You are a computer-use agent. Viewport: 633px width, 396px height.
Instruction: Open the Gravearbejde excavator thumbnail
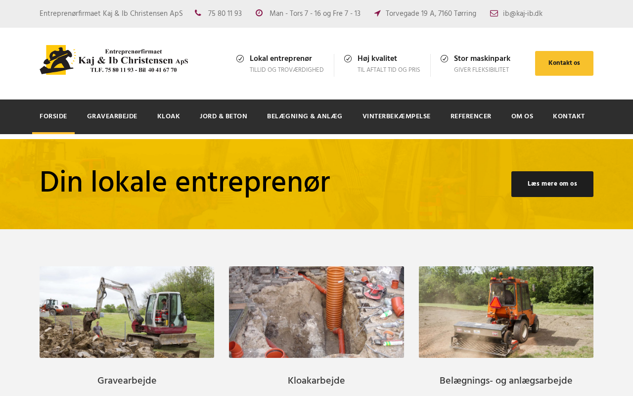(x=127, y=312)
